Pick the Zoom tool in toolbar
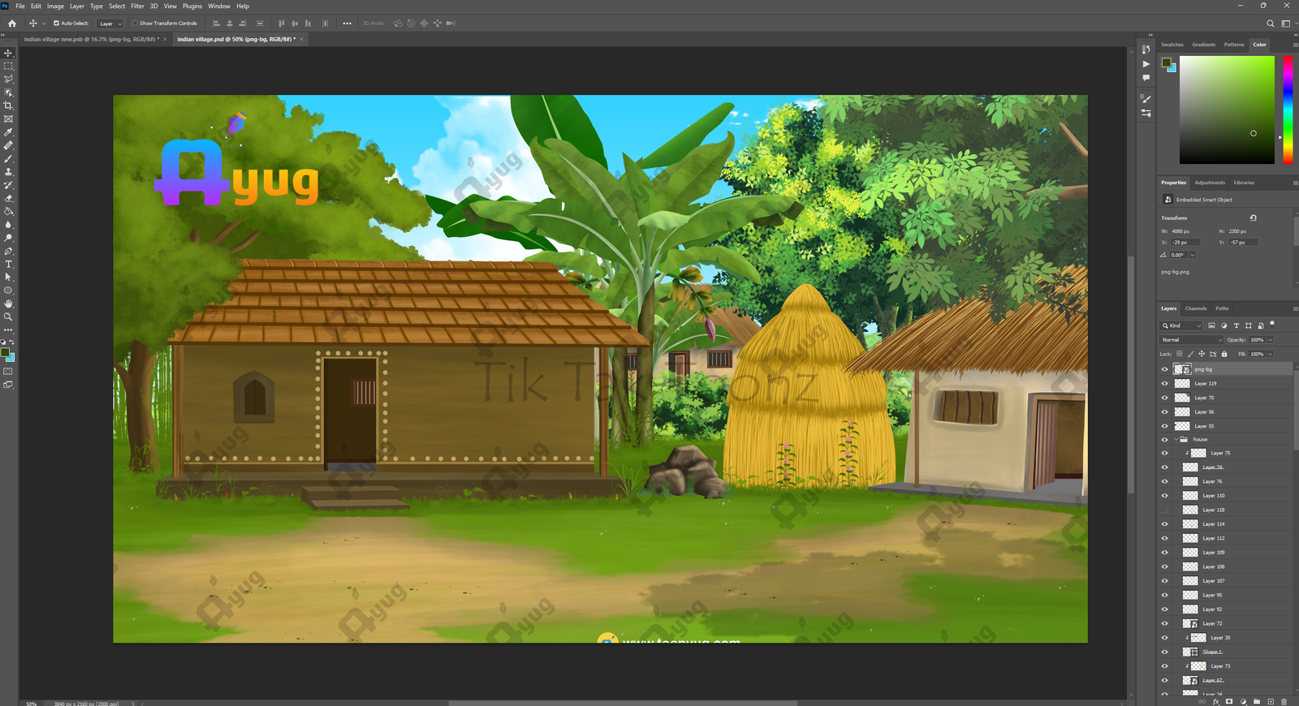The width and height of the screenshot is (1299, 706). tap(8, 317)
